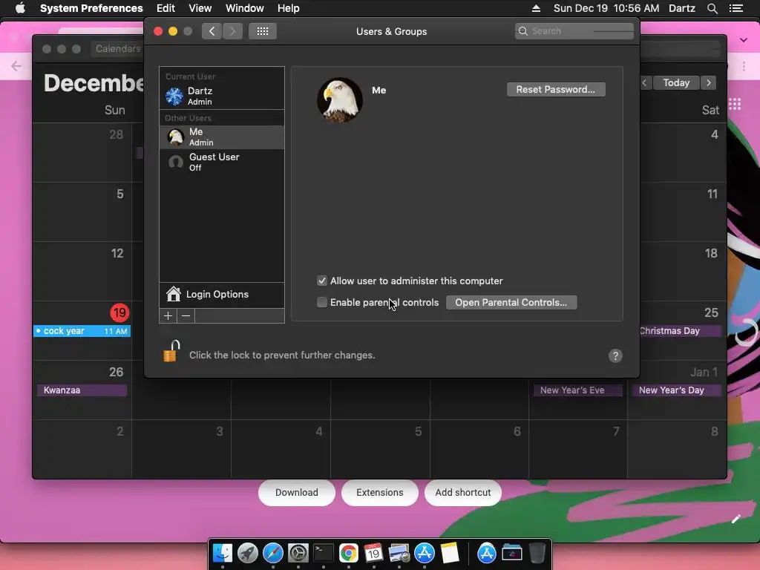The height and width of the screenshot is (570, 760).
Task: Open the Help menu
Action: coord(289,8)
